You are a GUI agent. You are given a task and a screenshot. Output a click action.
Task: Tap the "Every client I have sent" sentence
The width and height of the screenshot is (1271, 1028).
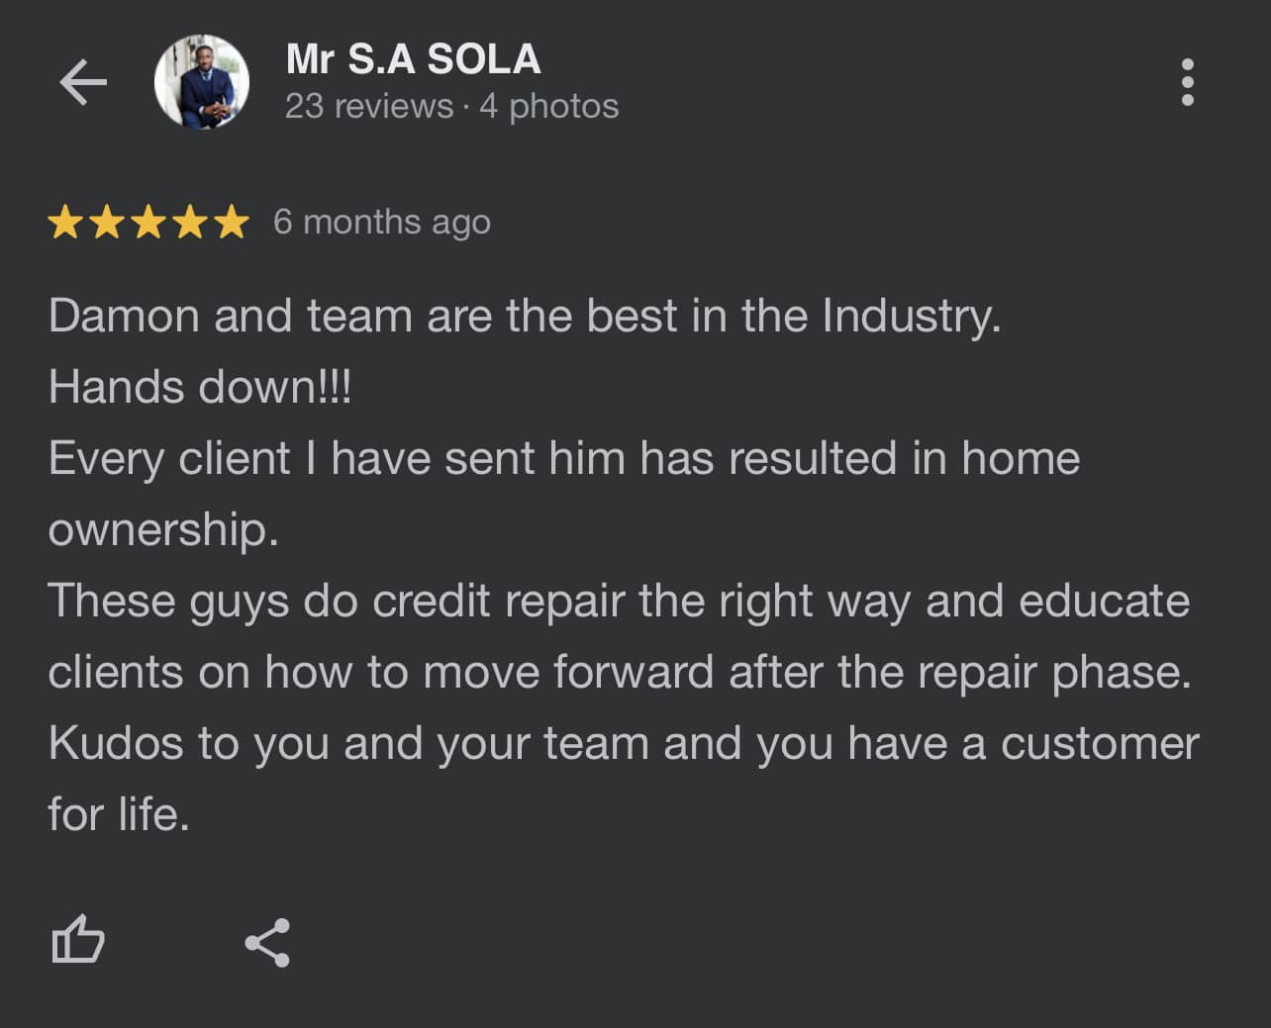[563, 459]
